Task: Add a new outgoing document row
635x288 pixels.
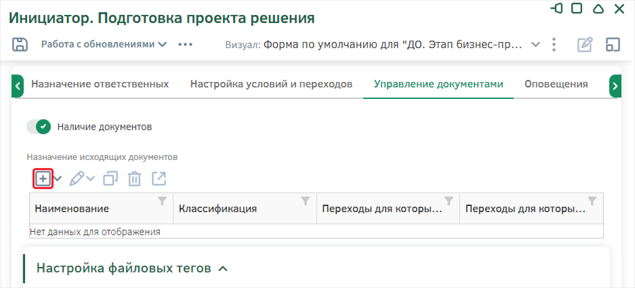Action: point(43,179)
